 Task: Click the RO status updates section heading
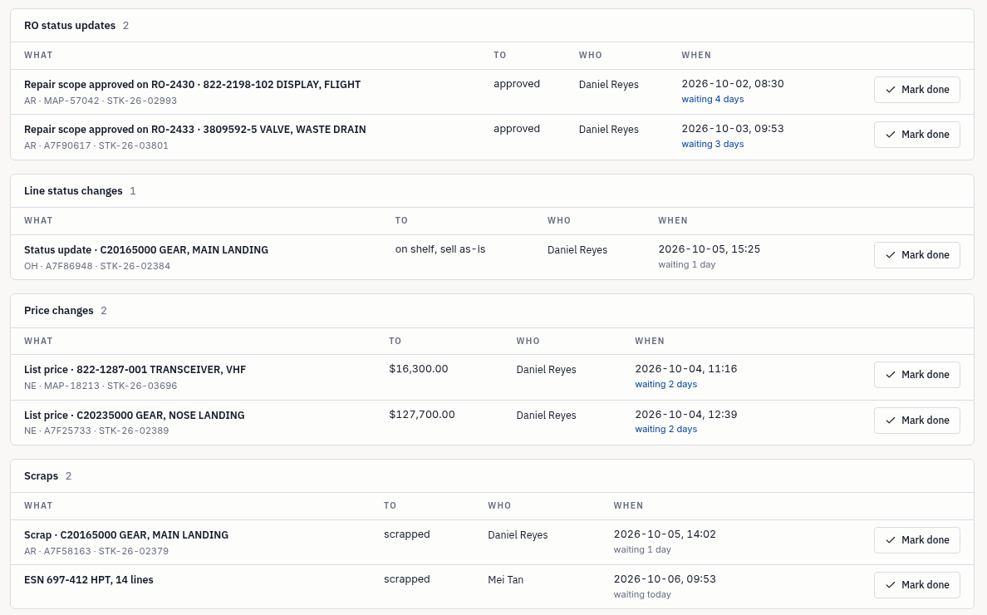click(x=70, y=25)
